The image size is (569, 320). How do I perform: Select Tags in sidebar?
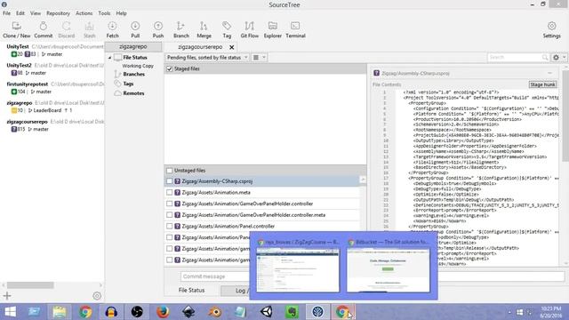(128, 84)
